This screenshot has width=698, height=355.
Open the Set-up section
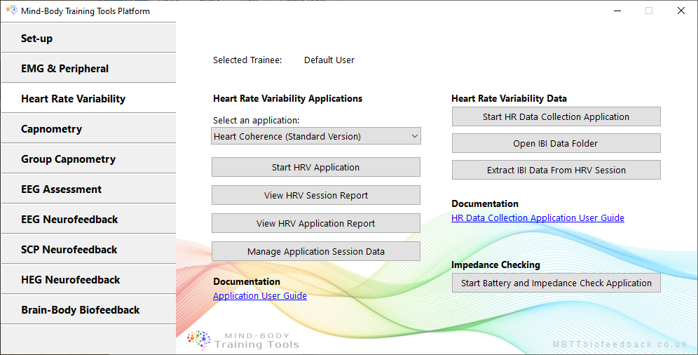pos(88,38)
